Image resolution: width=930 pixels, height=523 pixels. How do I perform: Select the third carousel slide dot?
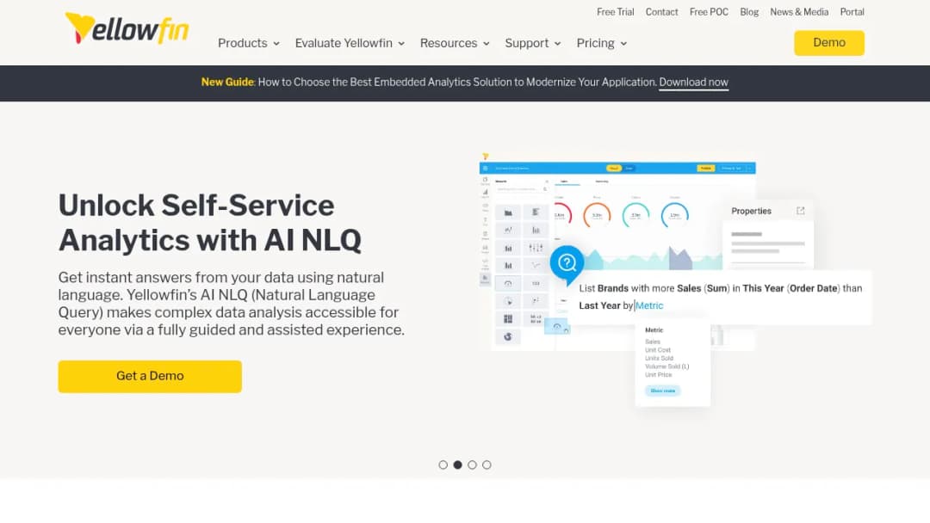[x=472, y=465]
